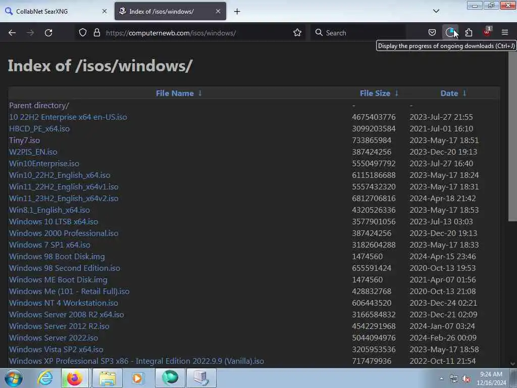Download Win11_22H2_English_x64v1.iso

(x=64, y=187)
